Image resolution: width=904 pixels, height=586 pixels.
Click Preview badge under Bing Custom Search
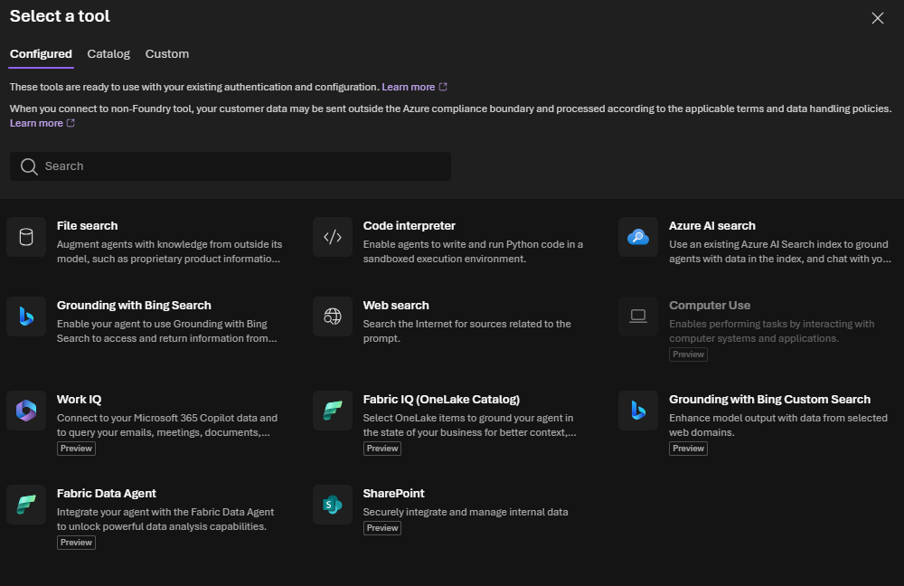[688, 449]
